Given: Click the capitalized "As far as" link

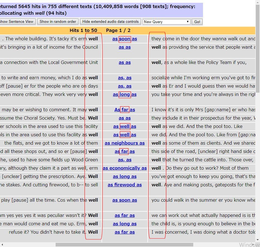Looking at the screenshot, I should point(125,110).
